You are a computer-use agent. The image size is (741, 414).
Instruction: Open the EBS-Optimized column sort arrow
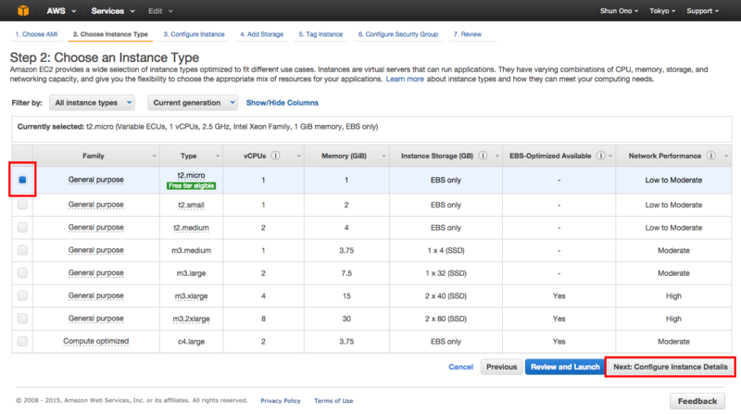tap(610, 156)
